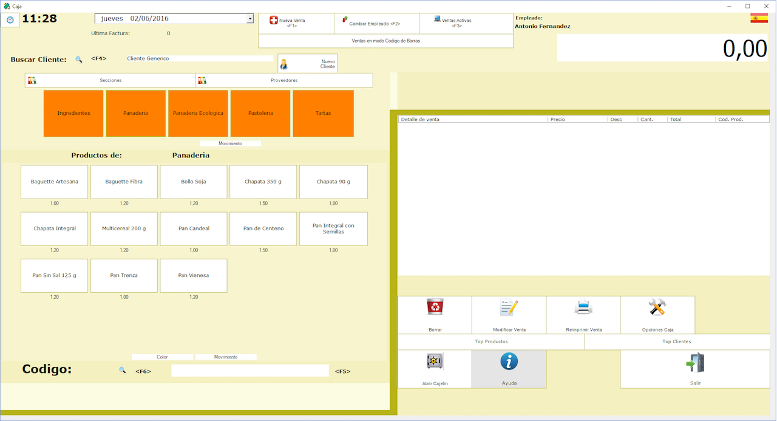
Task: Switch to the Proveedores tab
Action: tap(284, 80)
